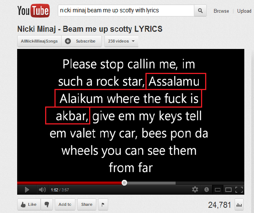Open the Browse page
Image resolution: width=254 pixels, height=213 pixels.
click(221, 11)
